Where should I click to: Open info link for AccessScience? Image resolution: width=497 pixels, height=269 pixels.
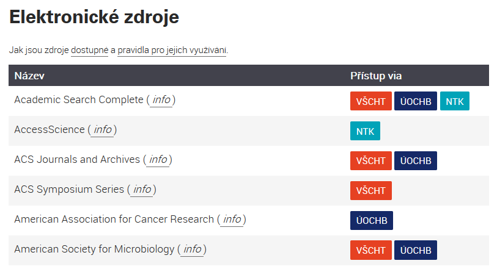click(x=102, y=129)
